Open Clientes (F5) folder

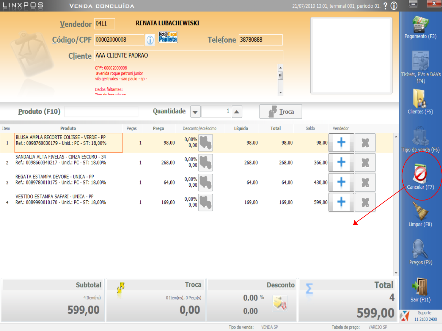point(420,102)
